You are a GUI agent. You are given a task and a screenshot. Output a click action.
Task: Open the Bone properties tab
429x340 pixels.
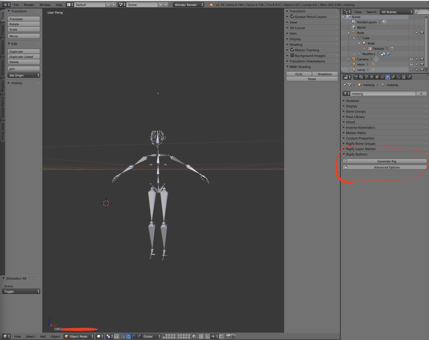[x=393, y=77]
